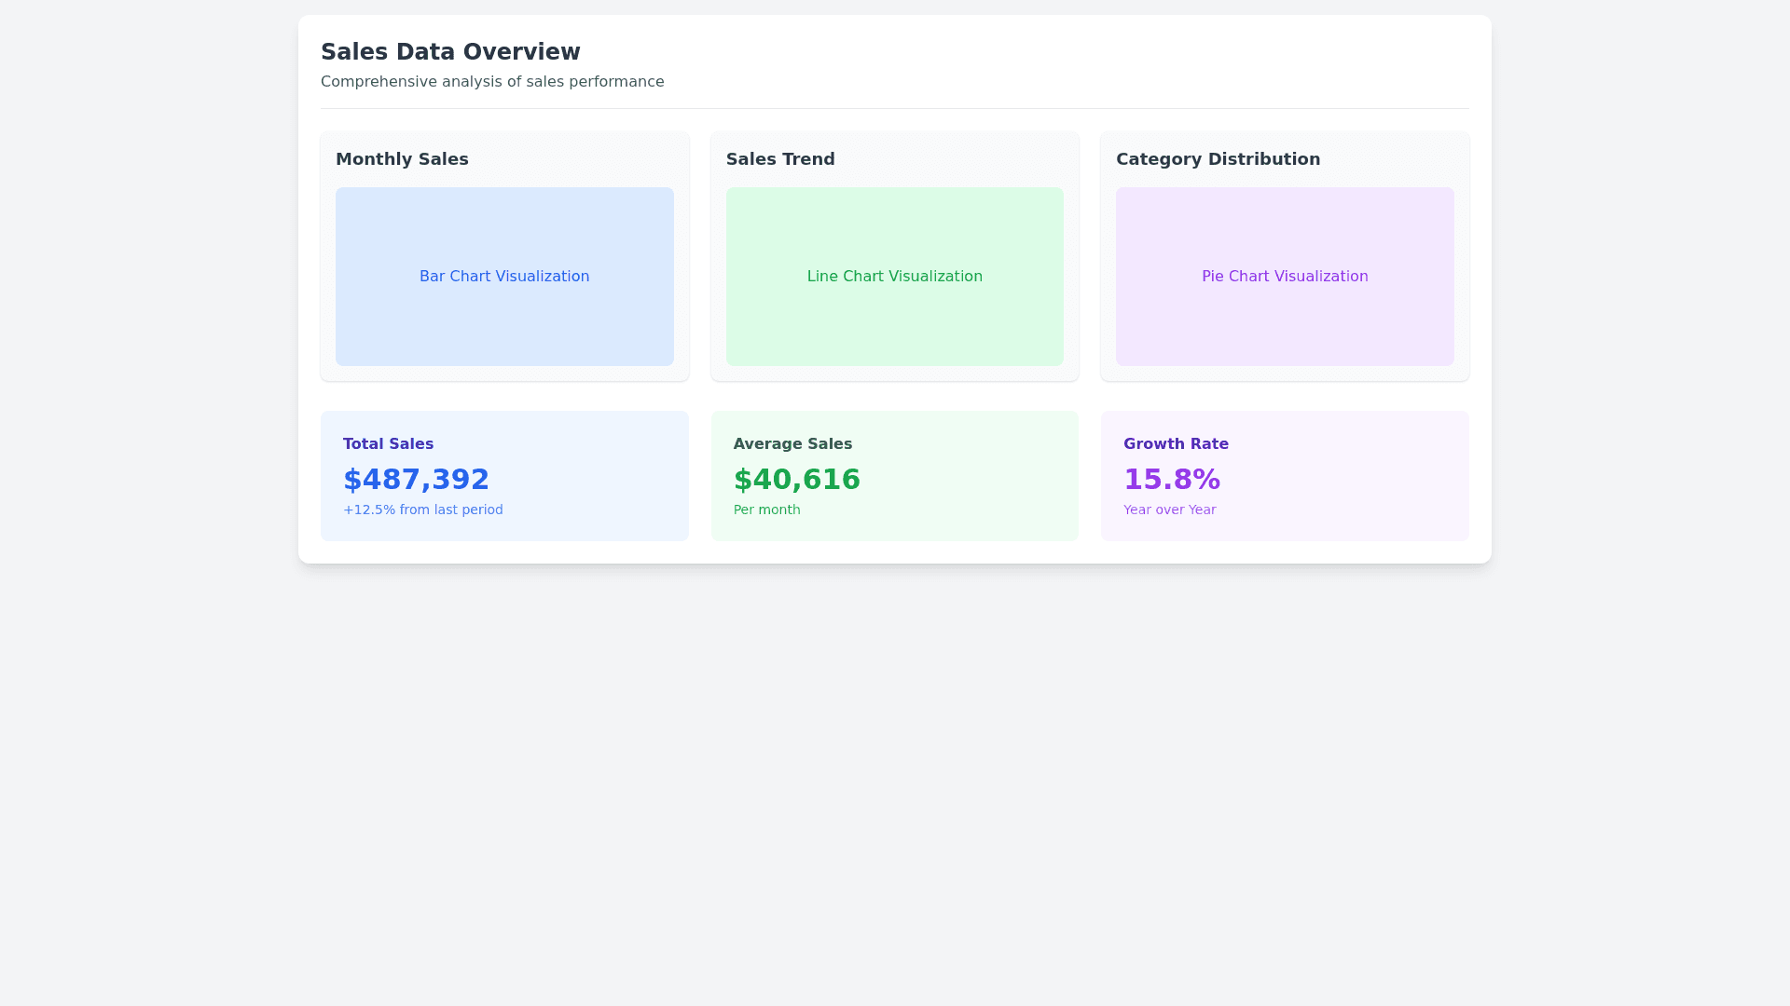Click the +12.5% from last period text
Screen dimensions: 1790x1006
tap(422, 510)
